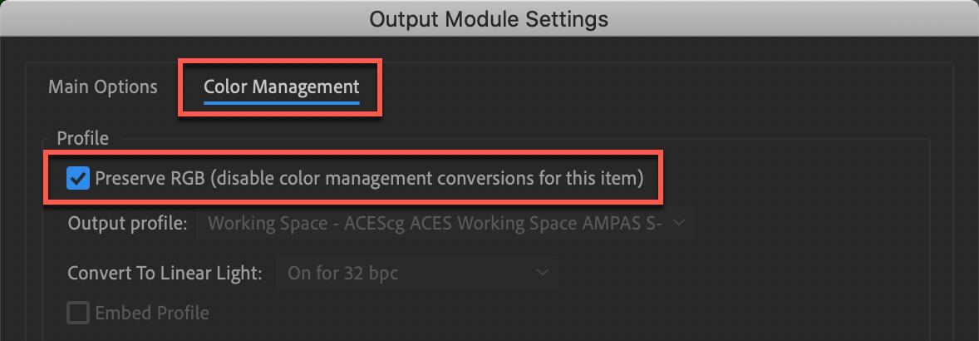Uncheck the Preserve RGB checkbox

pos(78,178)
